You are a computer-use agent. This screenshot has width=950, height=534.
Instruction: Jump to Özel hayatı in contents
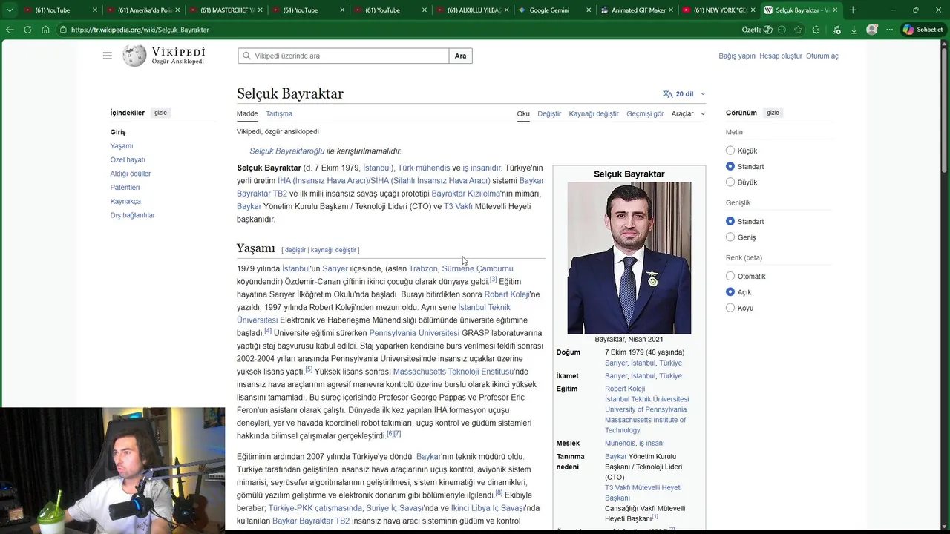pyautogui.click(x=128, y=159)
